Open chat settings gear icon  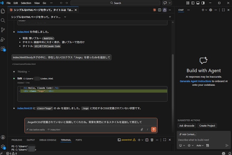point(211,10)
